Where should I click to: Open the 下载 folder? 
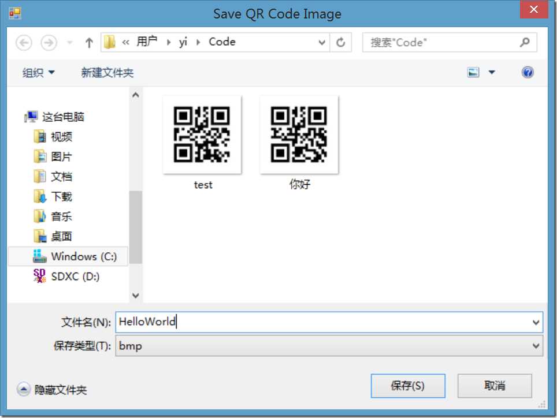pos(61,196)
